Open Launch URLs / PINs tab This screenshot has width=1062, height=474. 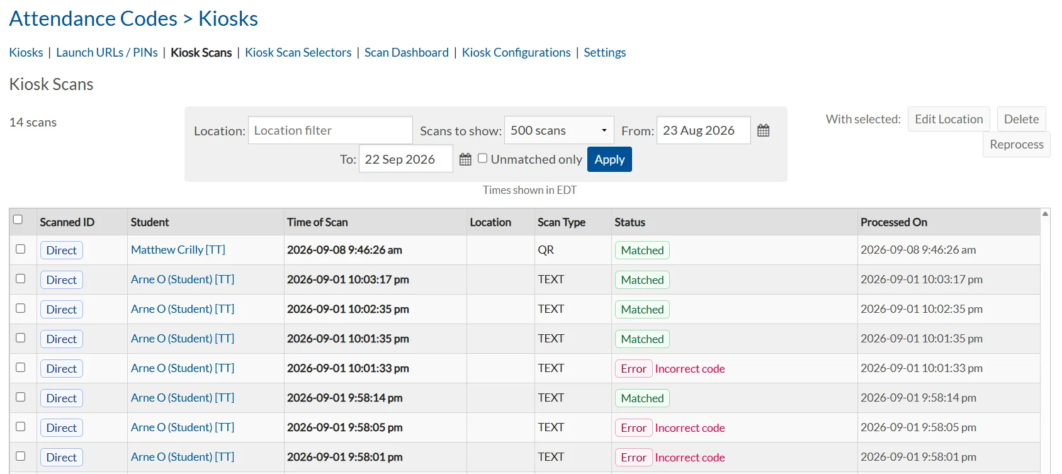pos(107,52)
